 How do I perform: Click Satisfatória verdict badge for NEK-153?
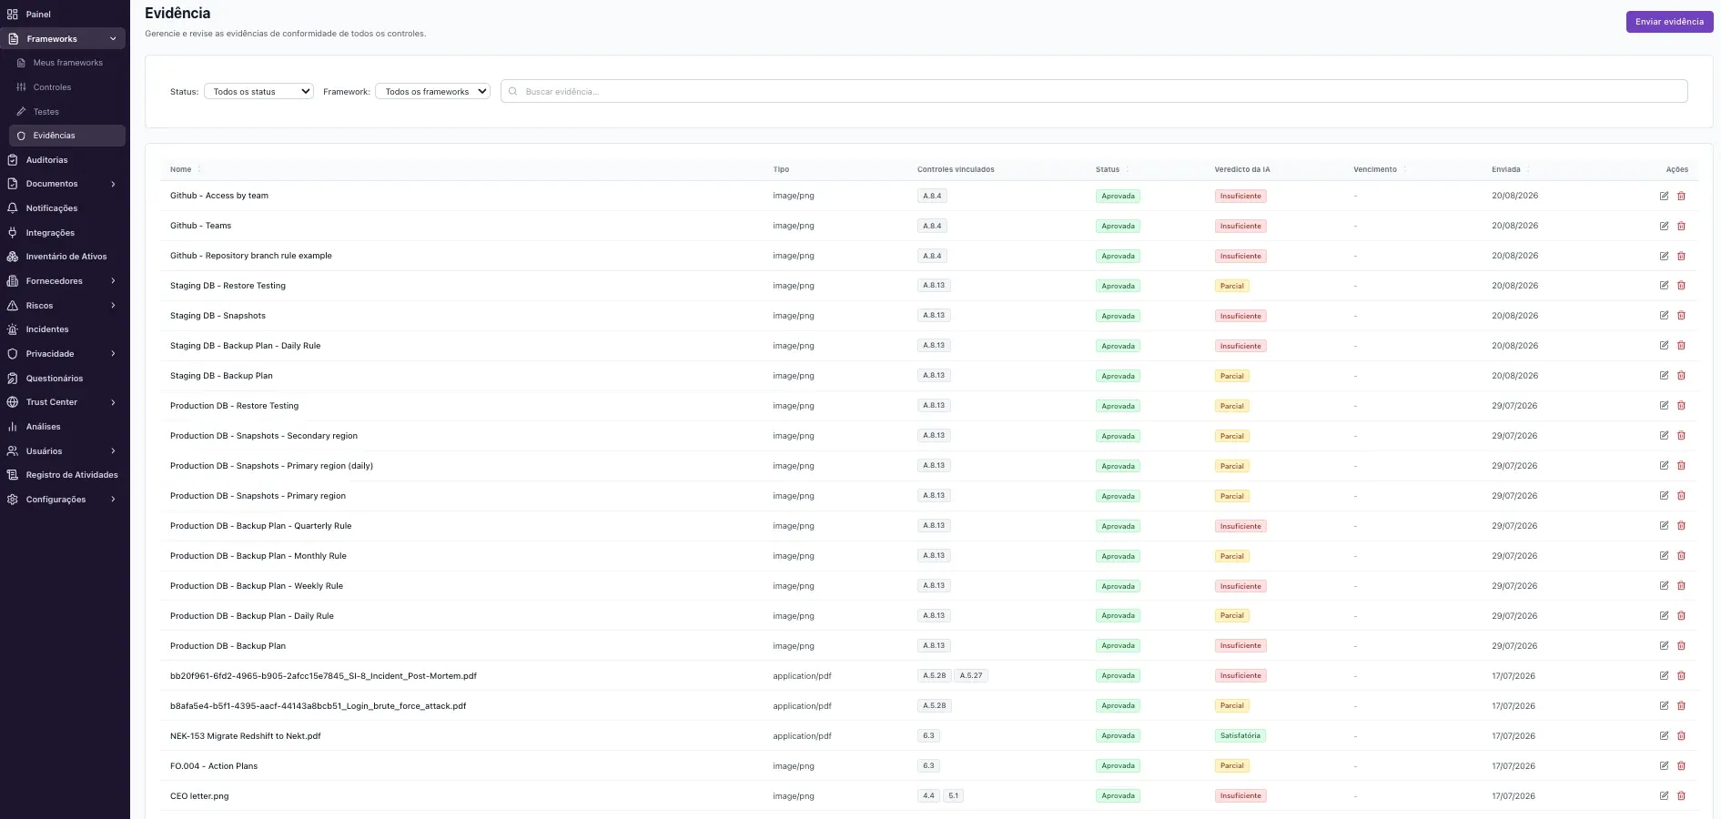(1240, 736)
